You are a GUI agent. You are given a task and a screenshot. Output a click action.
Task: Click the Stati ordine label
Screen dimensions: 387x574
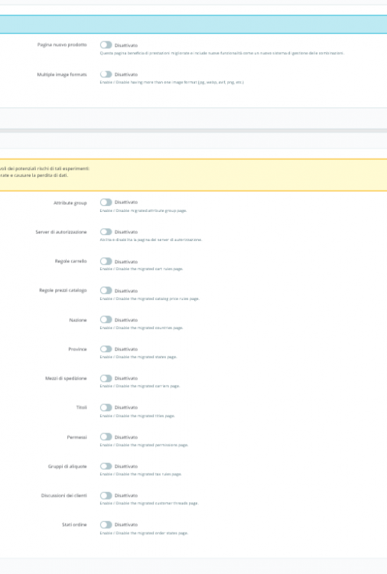pos(74,524)
